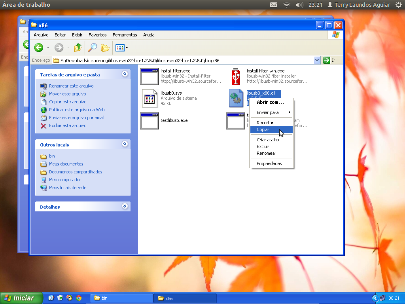Switch to the bin taskbar window
Viewport: 405px width, 304px height.
pyautogui.click(x=122, y=298)
